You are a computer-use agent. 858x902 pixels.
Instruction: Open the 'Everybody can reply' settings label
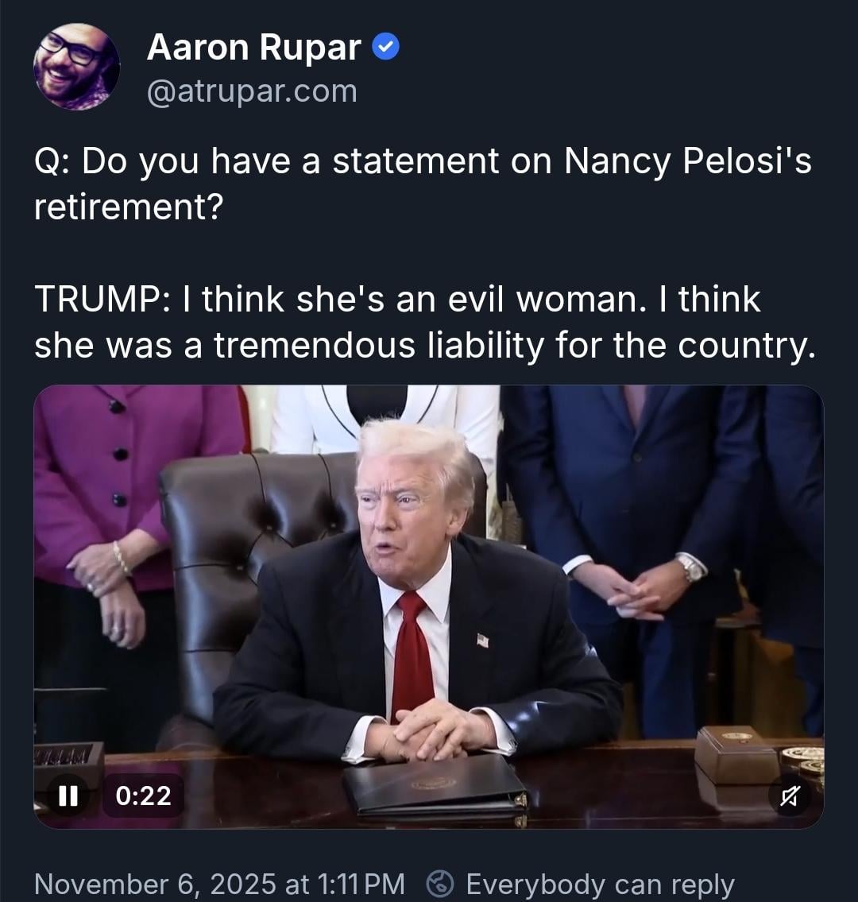[x=600, y=884]
